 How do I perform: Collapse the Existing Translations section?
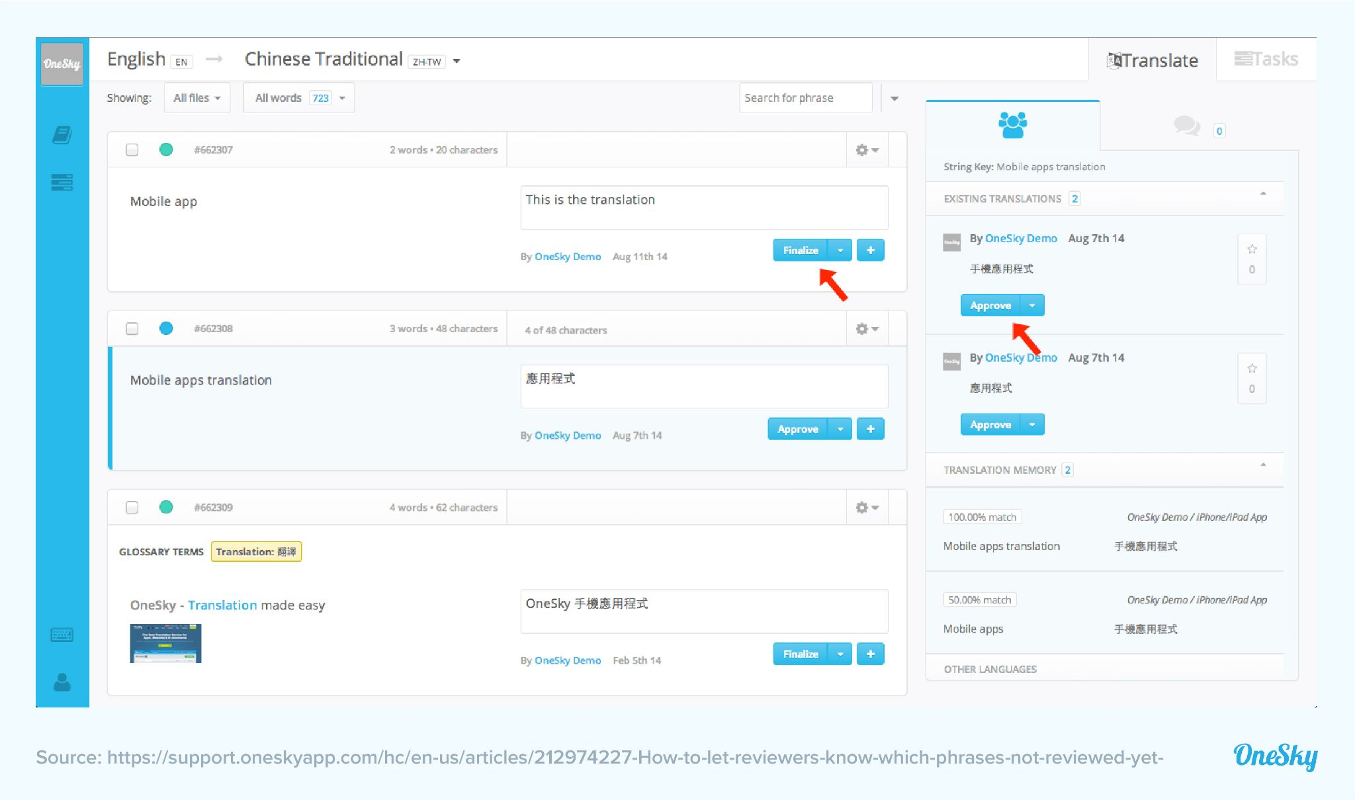(x=1263, y=194)
